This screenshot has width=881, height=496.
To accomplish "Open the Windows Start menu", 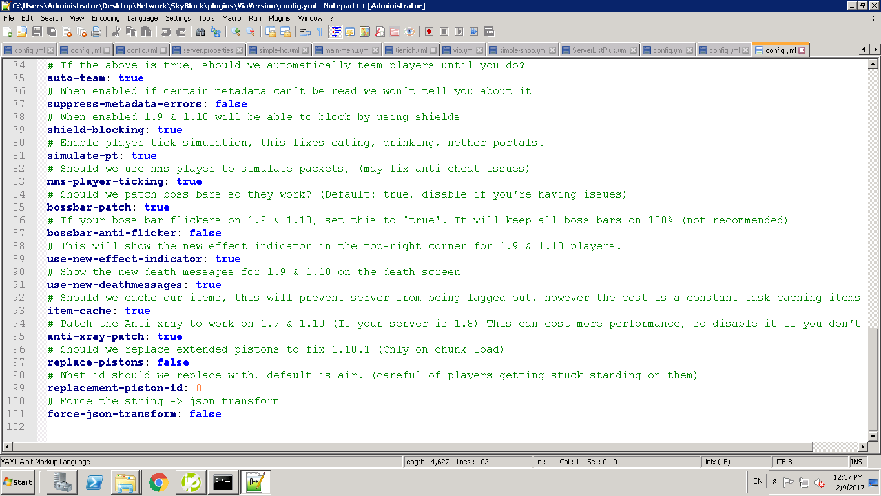I will [18, 482].
